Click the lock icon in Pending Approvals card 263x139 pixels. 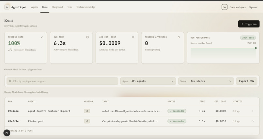point(179,37)
